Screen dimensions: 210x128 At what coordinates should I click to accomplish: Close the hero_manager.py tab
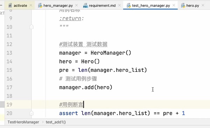[76, 5]
